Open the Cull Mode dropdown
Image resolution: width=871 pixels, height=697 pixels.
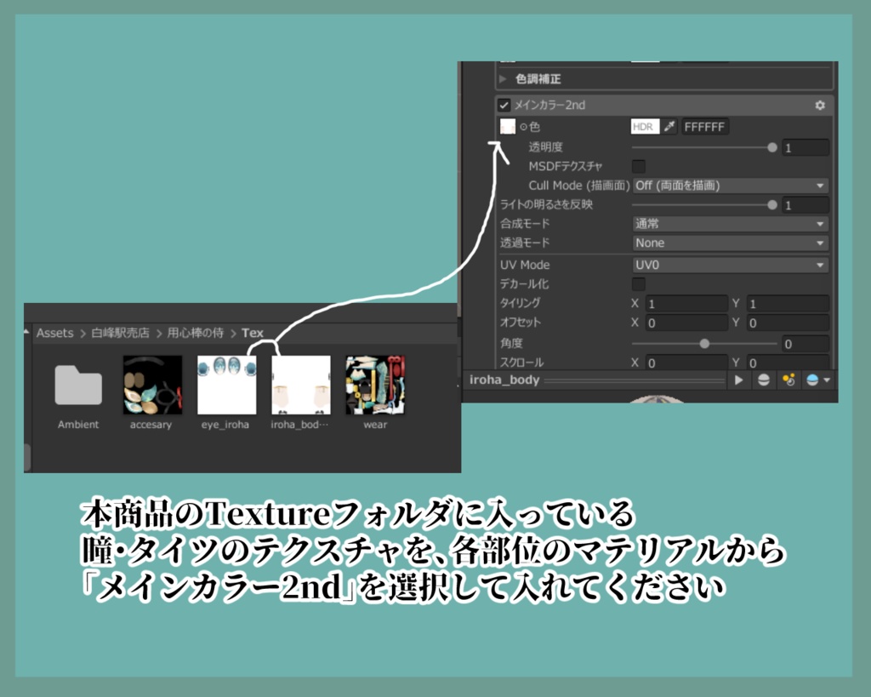[727, 186]
